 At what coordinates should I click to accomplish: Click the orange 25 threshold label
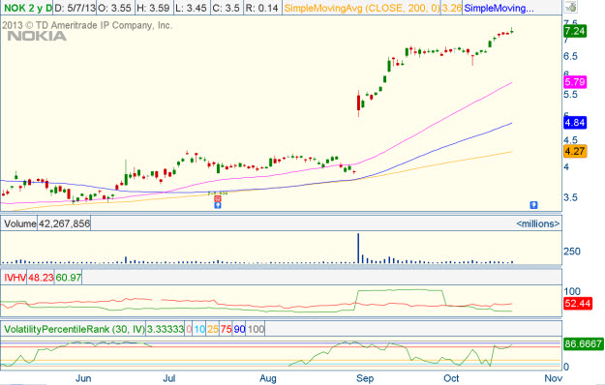coord(213,329)
